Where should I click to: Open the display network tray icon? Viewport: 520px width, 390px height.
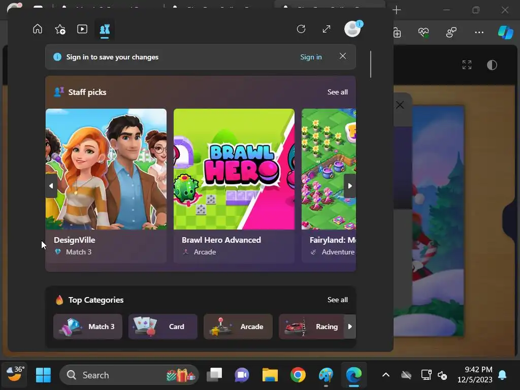[x=426, y=375]
